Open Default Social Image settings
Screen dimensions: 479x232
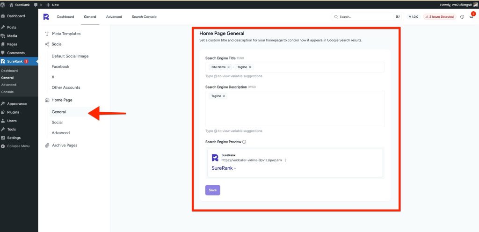click(70, 56)
